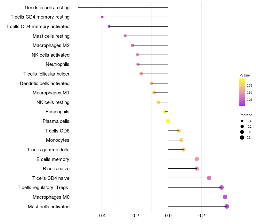
Task: Click the Pearson 0.2 legend circle
Action: [242, 138]
